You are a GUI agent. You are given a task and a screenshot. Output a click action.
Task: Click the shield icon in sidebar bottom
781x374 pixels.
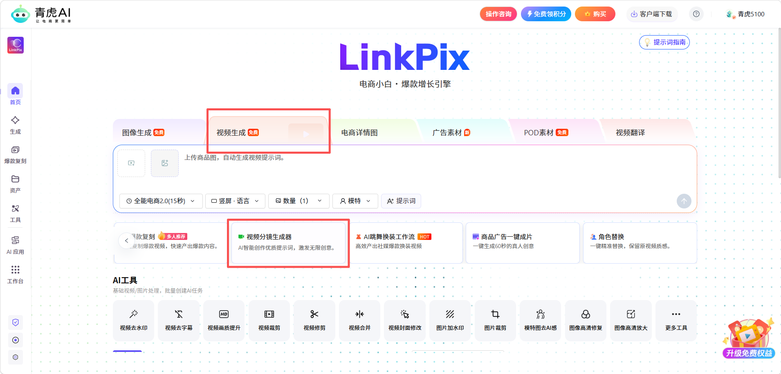click(x=16, y=322)
